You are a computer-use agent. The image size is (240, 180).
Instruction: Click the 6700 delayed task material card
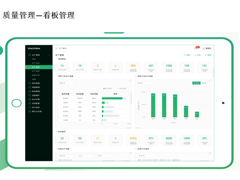[133, 140]
